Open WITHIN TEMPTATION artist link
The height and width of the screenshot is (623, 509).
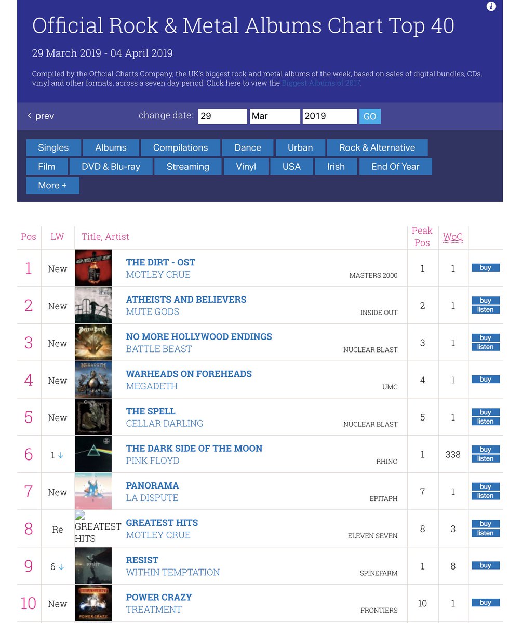tap(173, 573)
